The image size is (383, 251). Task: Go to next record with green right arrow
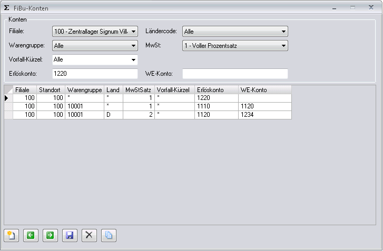point(50,235)
